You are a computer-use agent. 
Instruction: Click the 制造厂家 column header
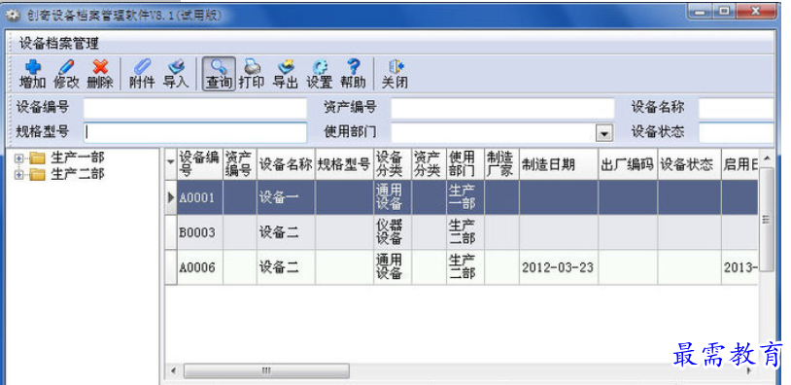[501, 164]
